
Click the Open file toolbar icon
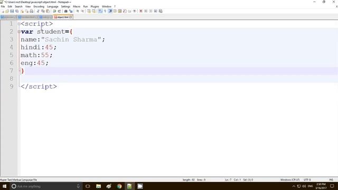coord(7,11)
